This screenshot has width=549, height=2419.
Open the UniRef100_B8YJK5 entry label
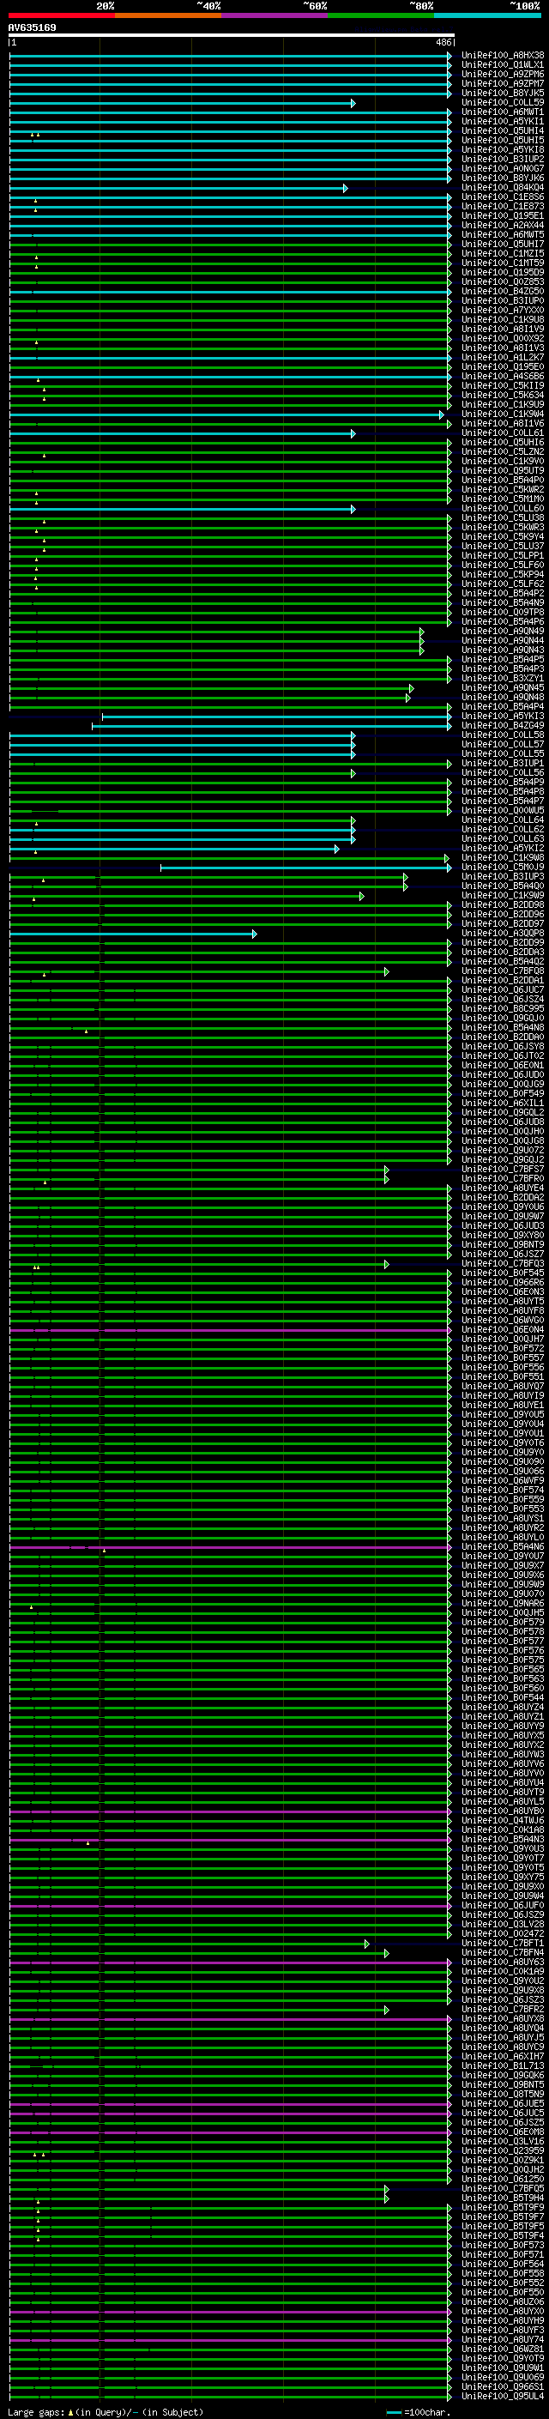[503, 93]
